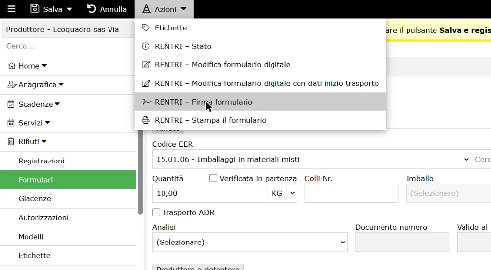The width and height of the screenshot is (491, 270).
Task: Open Modelli in the sidebar
Action: (68, 237)
